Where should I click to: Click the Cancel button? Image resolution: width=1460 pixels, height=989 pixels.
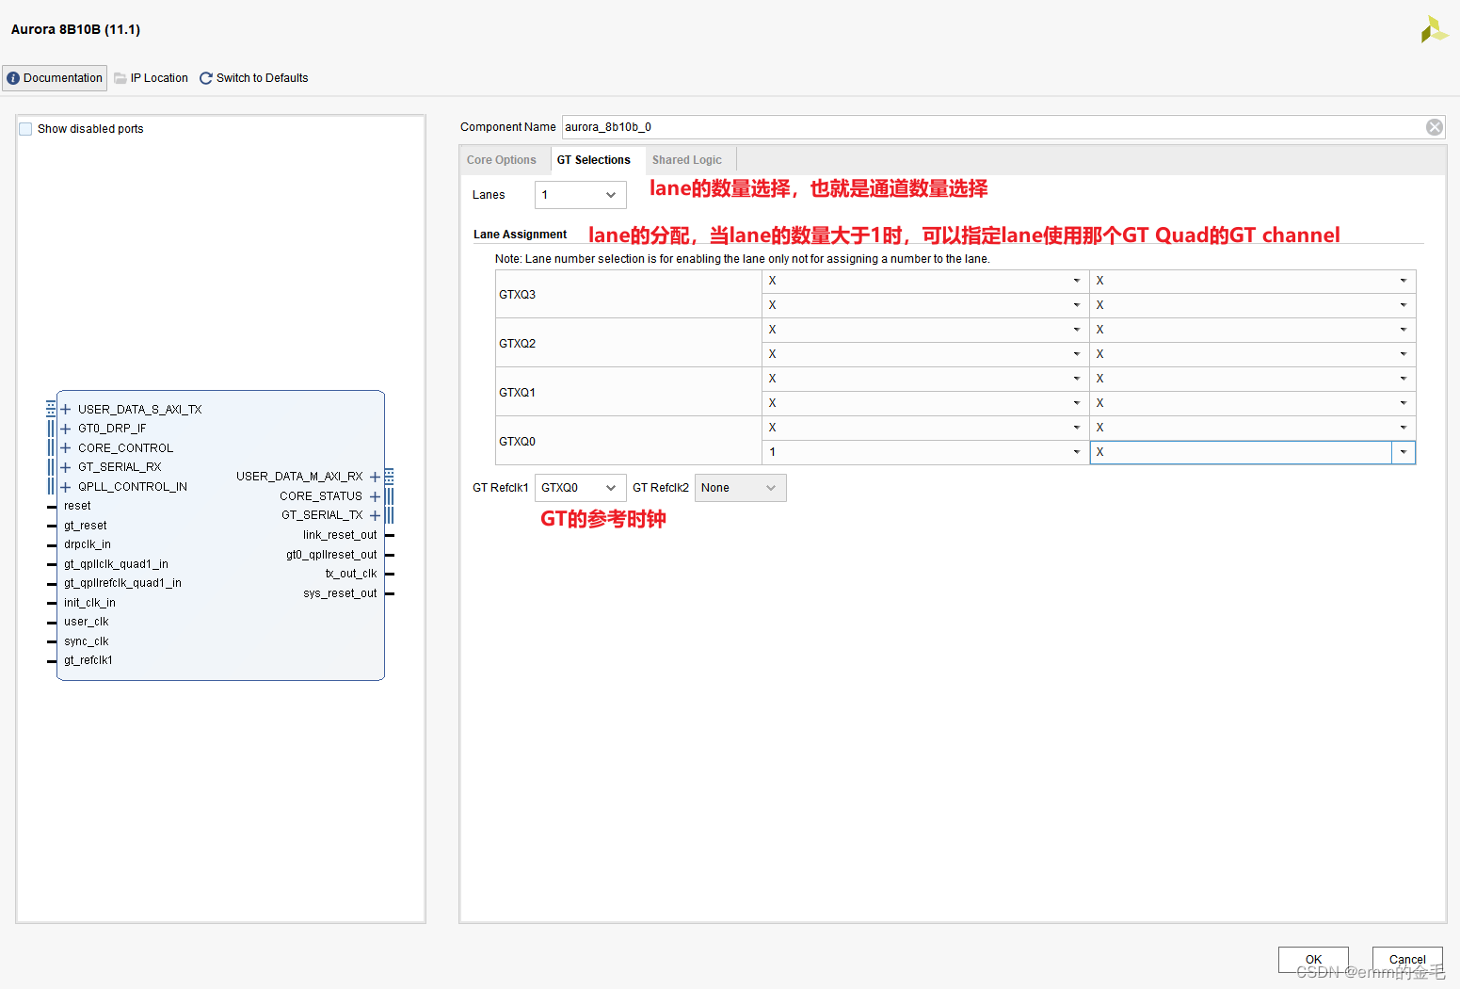1406,958
